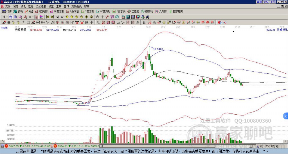Open the 江恩 menu

[31, 6]
